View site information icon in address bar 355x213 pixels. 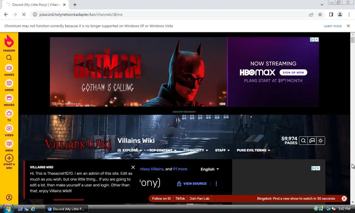tap(35, 14)
